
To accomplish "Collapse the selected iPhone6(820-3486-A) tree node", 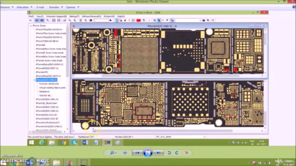I will click(34, 80).
